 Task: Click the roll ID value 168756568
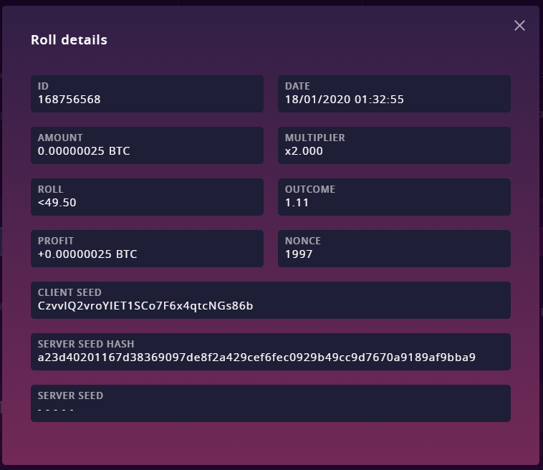tap(69, 100)
